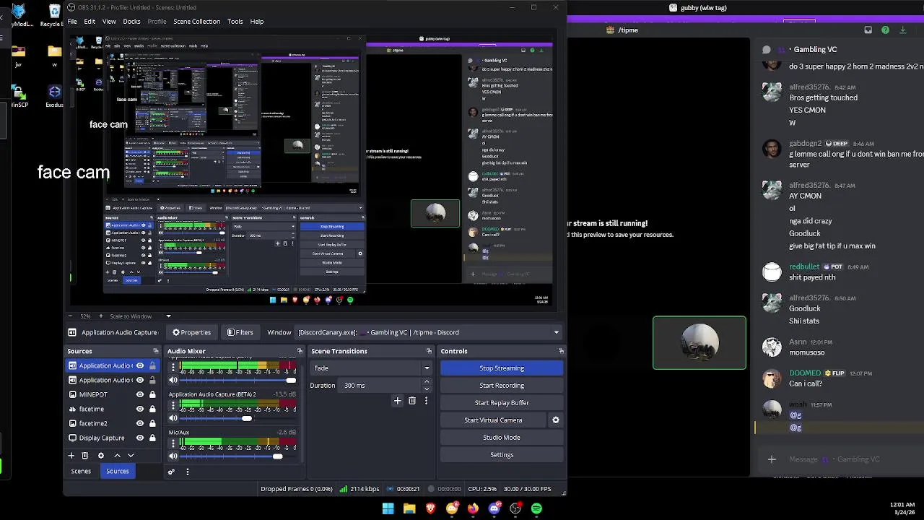Screen dimensions: 924x520
Task: Open Audio Mixer bottom three-dot menu
Action: [x=187, y=472]
